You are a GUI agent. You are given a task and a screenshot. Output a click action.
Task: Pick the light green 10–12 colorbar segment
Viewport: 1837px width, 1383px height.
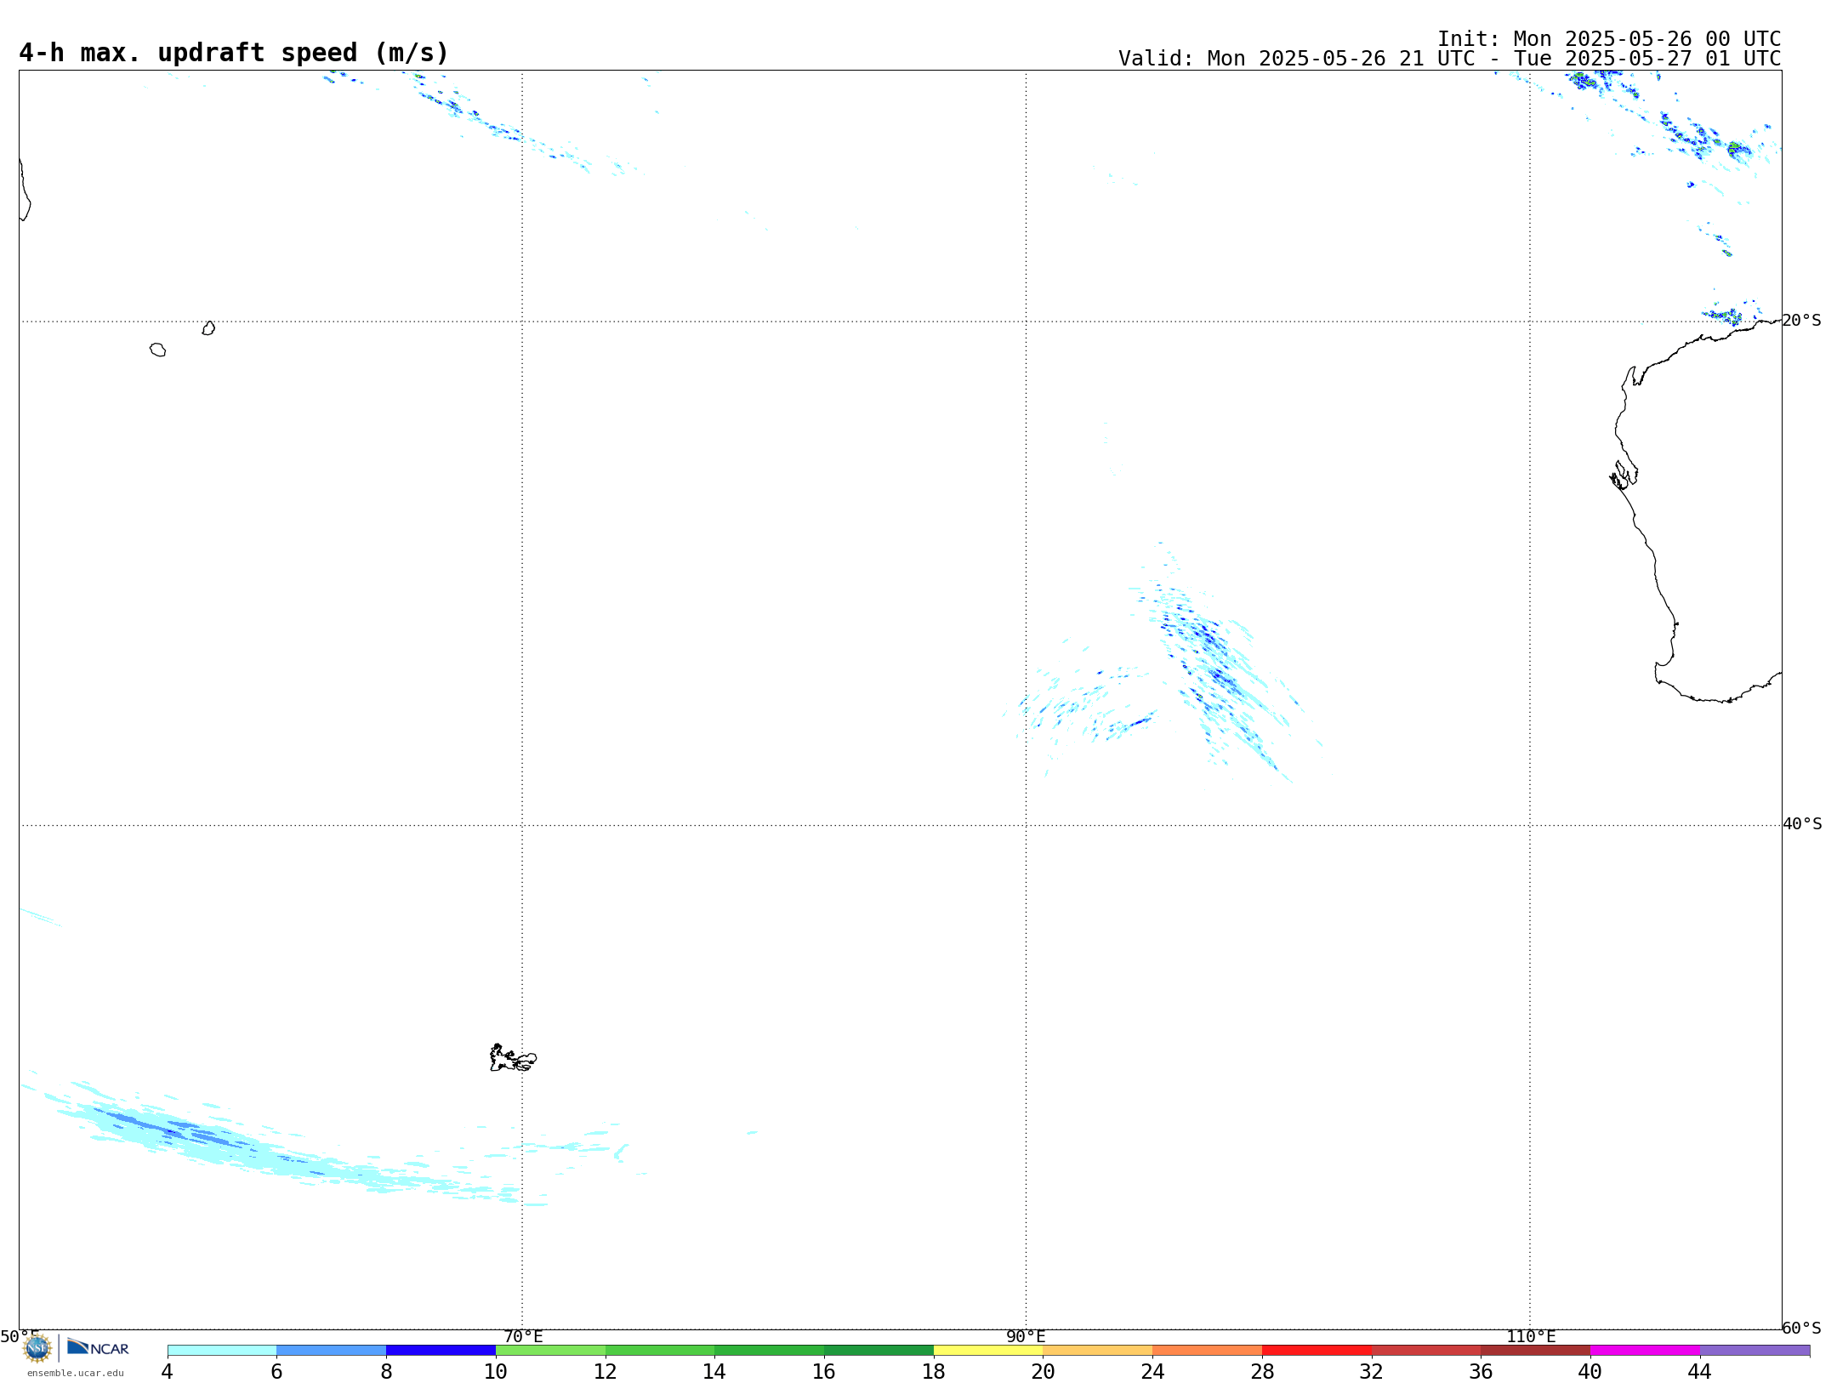click(x=550, y=1351)
